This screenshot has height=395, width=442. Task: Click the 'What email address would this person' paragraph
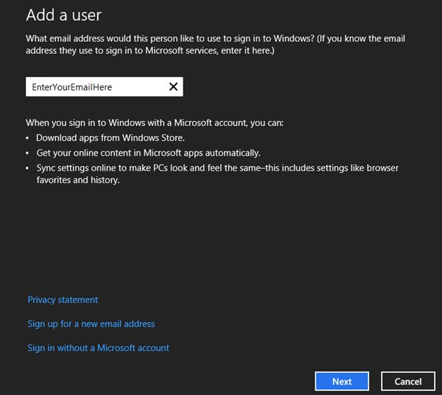(215, 45)
